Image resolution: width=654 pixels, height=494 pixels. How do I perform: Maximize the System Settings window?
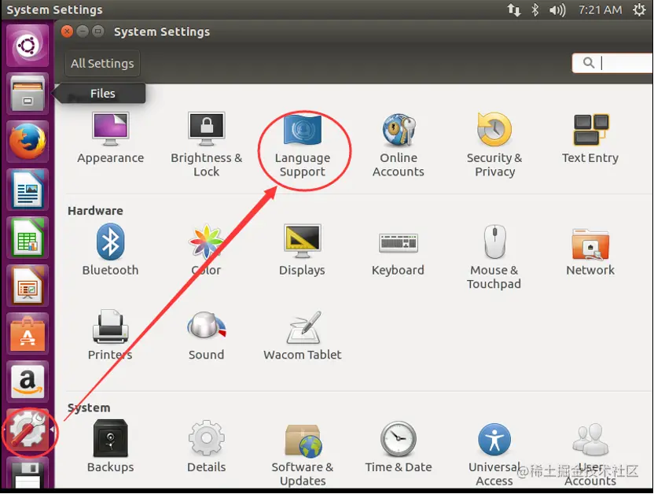click(x=98, y=31)
